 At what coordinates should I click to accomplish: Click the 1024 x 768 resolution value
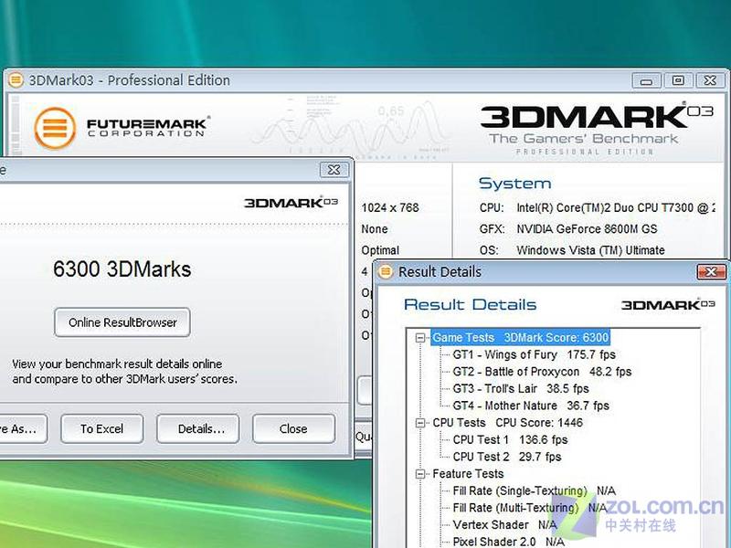[390, 207]
